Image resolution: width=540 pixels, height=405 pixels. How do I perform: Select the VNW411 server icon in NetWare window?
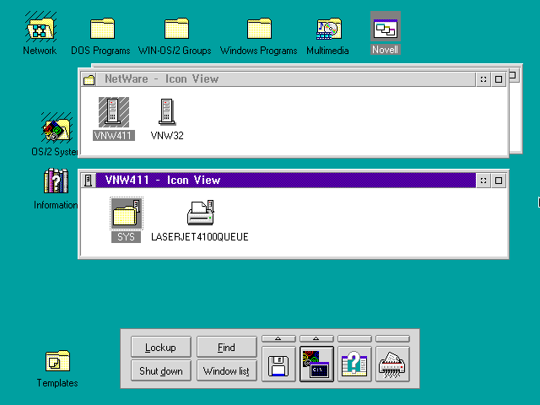[x=114, y=112]
